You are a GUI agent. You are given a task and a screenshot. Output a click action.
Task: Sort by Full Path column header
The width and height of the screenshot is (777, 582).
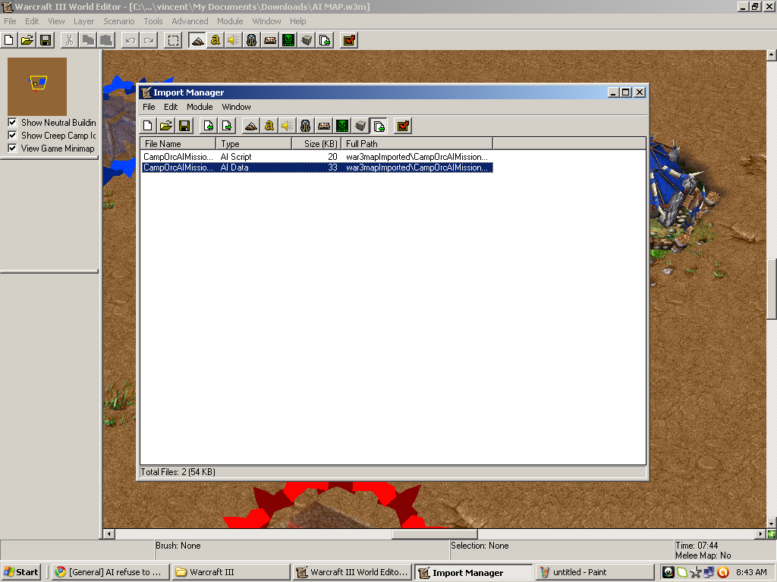coord(417,143)
